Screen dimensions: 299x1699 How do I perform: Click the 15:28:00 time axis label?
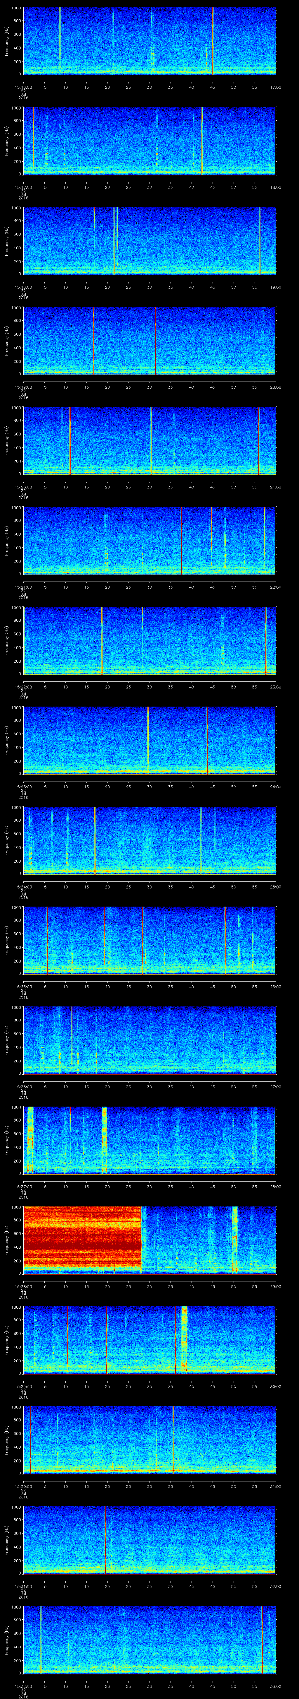[x=24, y=1286]
